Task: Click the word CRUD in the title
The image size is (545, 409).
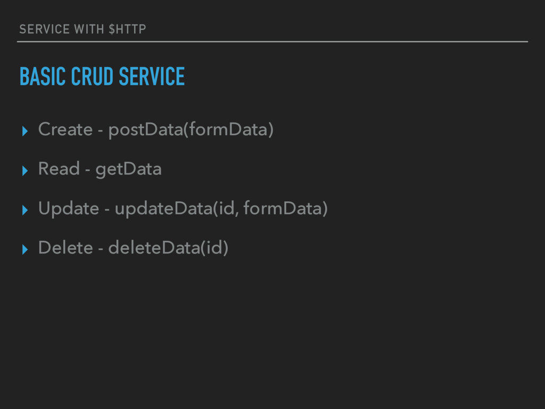Action: tap(92, 76)
